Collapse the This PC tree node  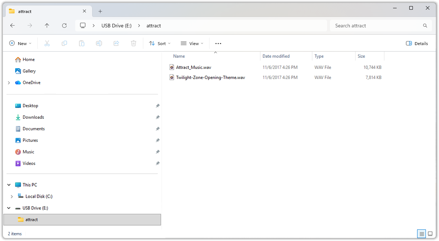pyautogui.click(x=9, y=185)
